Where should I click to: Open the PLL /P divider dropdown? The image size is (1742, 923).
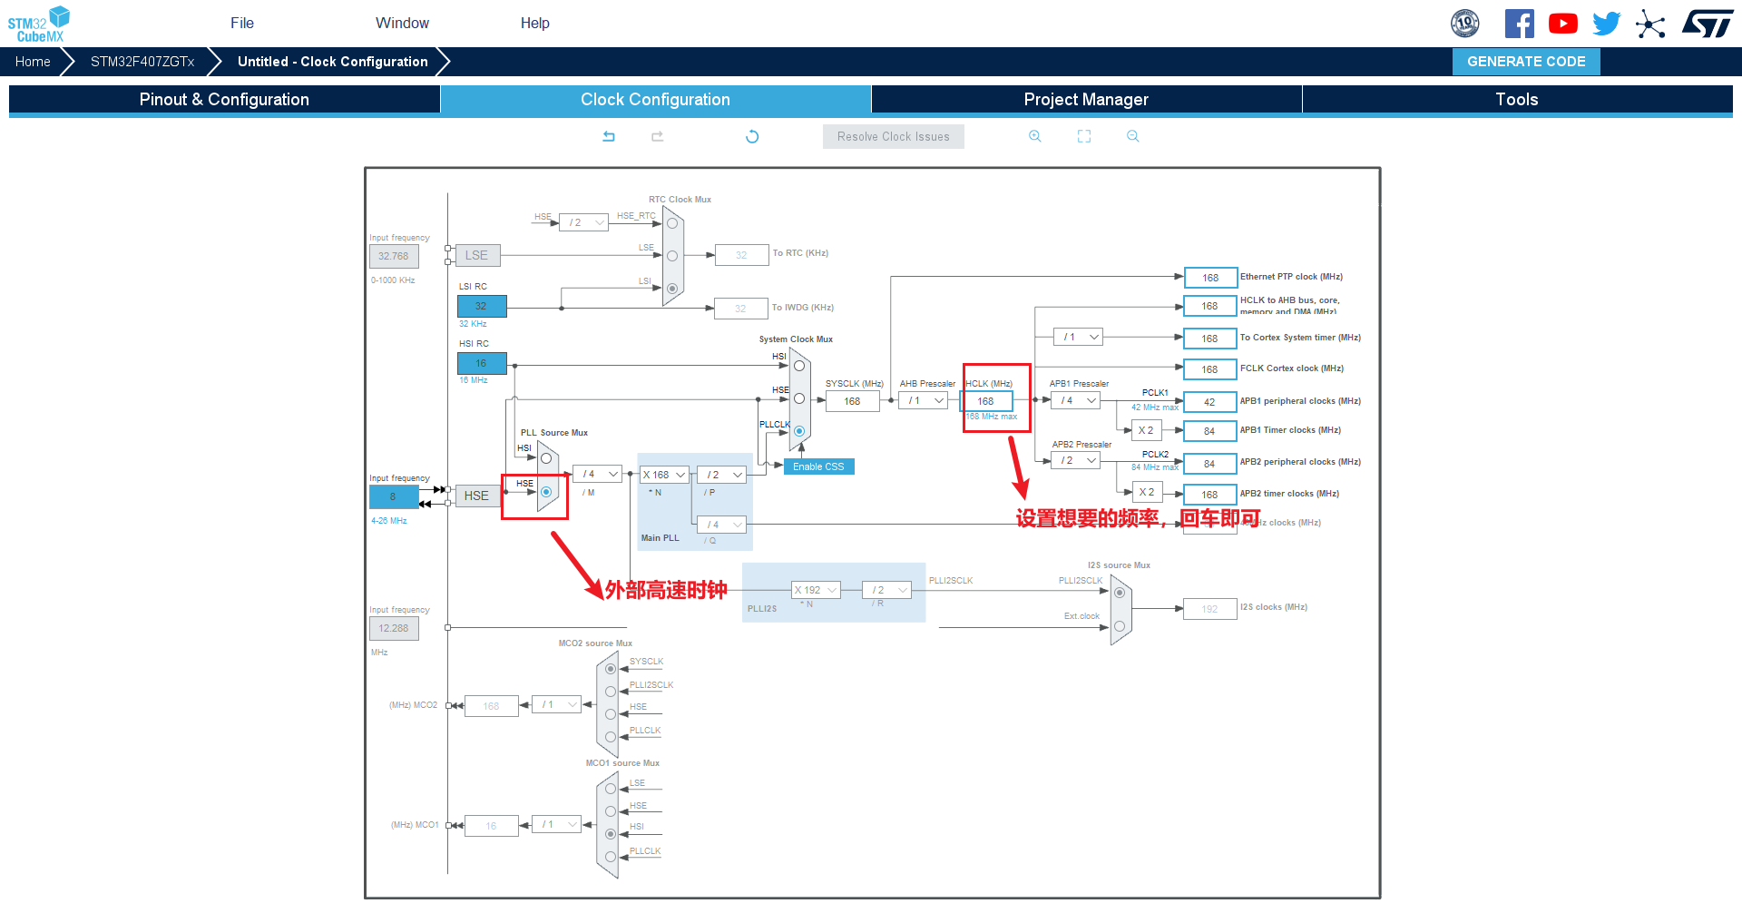pos(721,475)
